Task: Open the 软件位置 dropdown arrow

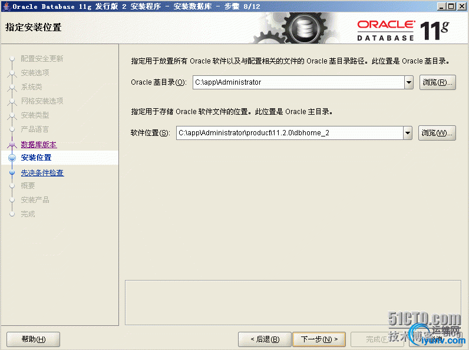Action: tap(408, 133)
